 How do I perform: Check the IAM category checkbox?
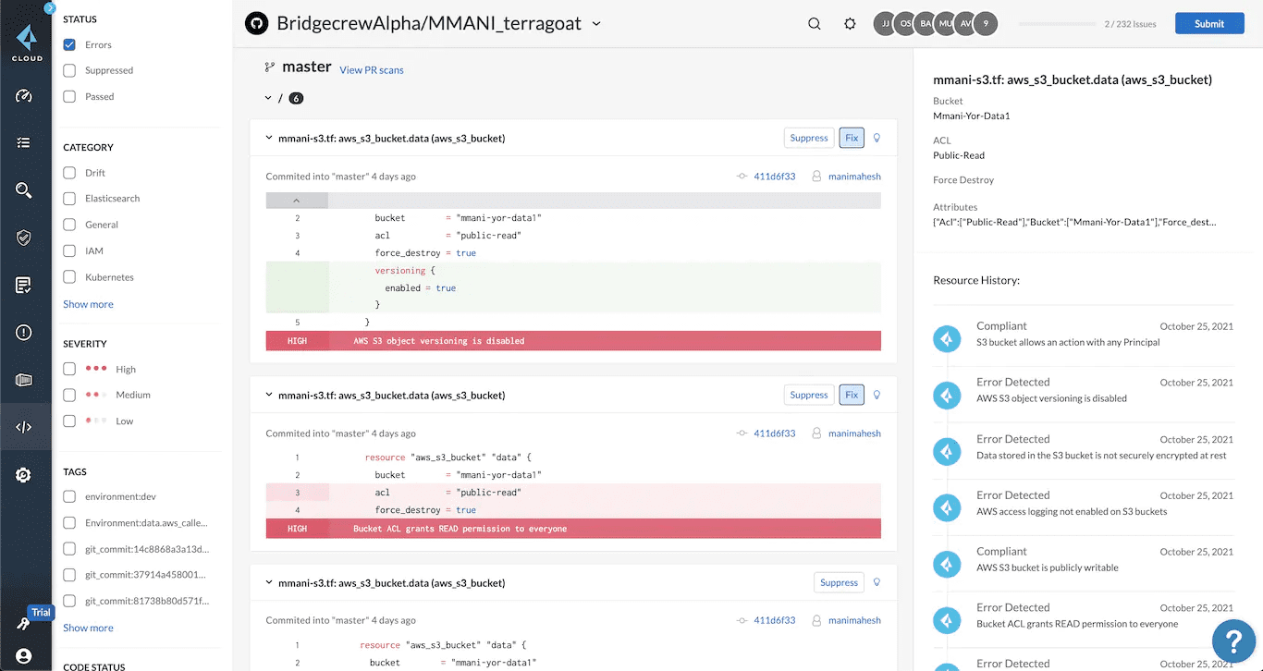click(x=69, y=250)
